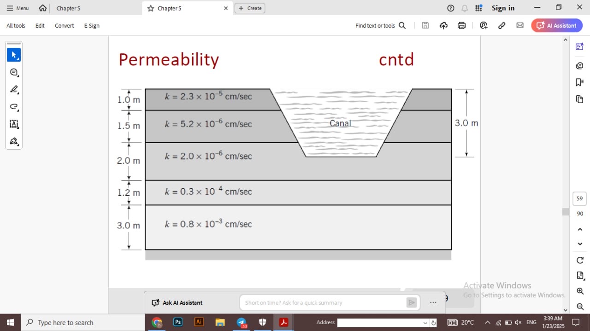
Task: Click the scrollbar up arrow
Action: [566, 40]
